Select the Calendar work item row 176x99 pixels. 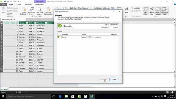(88, 37)
